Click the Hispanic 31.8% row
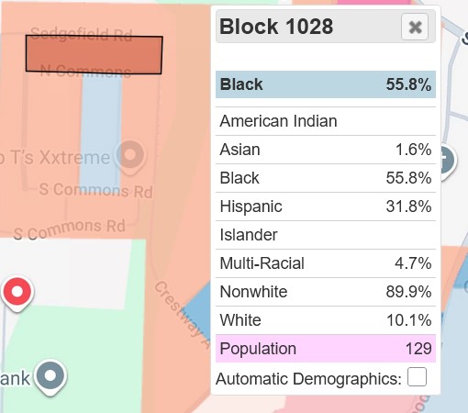The height and width of the screenshot is (413, 468). click(x=326, y=206)
